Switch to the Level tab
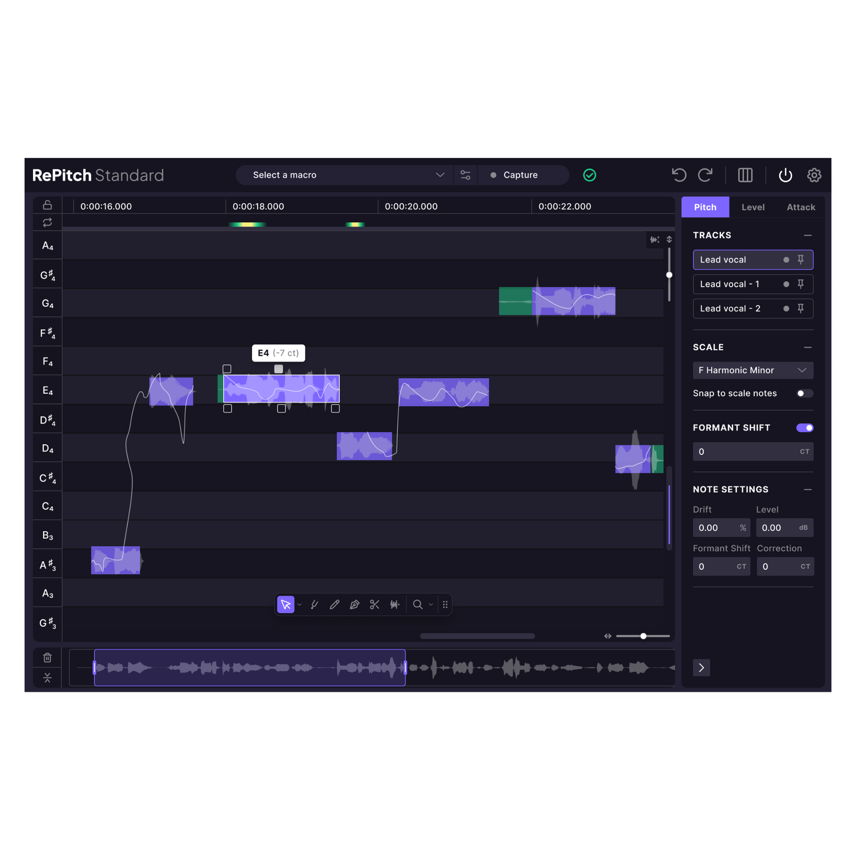 click(x=753, y=207)
